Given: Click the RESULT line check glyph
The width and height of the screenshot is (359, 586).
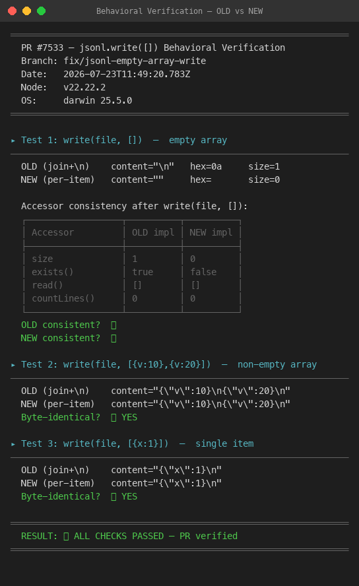Looking at the screenshot, I should pos(66,537).
